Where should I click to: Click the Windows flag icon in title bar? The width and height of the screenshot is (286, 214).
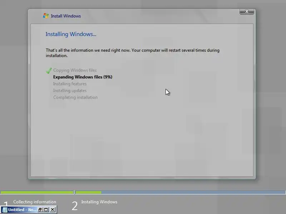click(46, 16)
